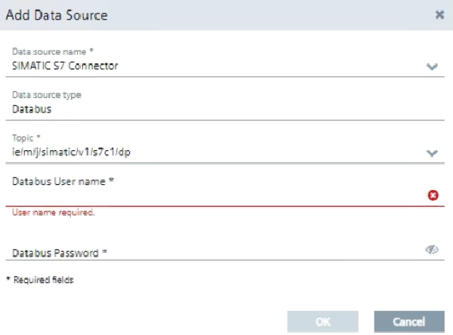Click the "User name required." error message
This screenshot has height=335, width=453.
point(53,214)
